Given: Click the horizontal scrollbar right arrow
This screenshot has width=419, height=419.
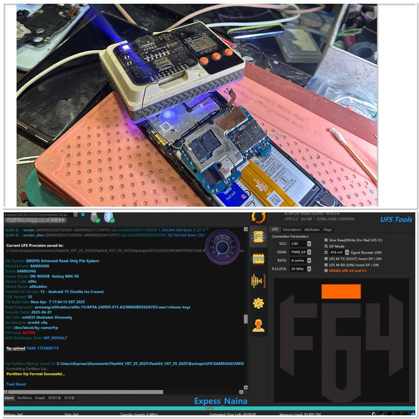Looking at the screenshot, I should click(241, 392).
